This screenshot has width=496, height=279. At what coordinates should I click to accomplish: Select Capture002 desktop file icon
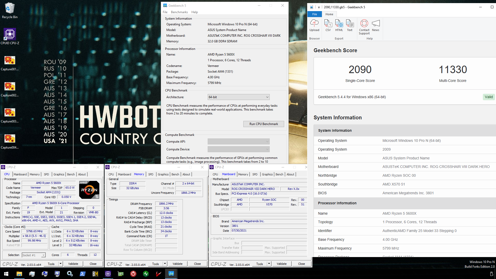point(10,89)
